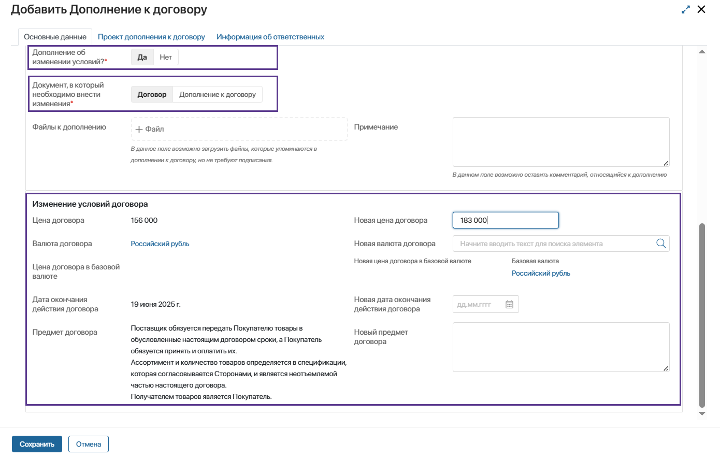Choose Договор as document to amend

click(x=152, y=94)
